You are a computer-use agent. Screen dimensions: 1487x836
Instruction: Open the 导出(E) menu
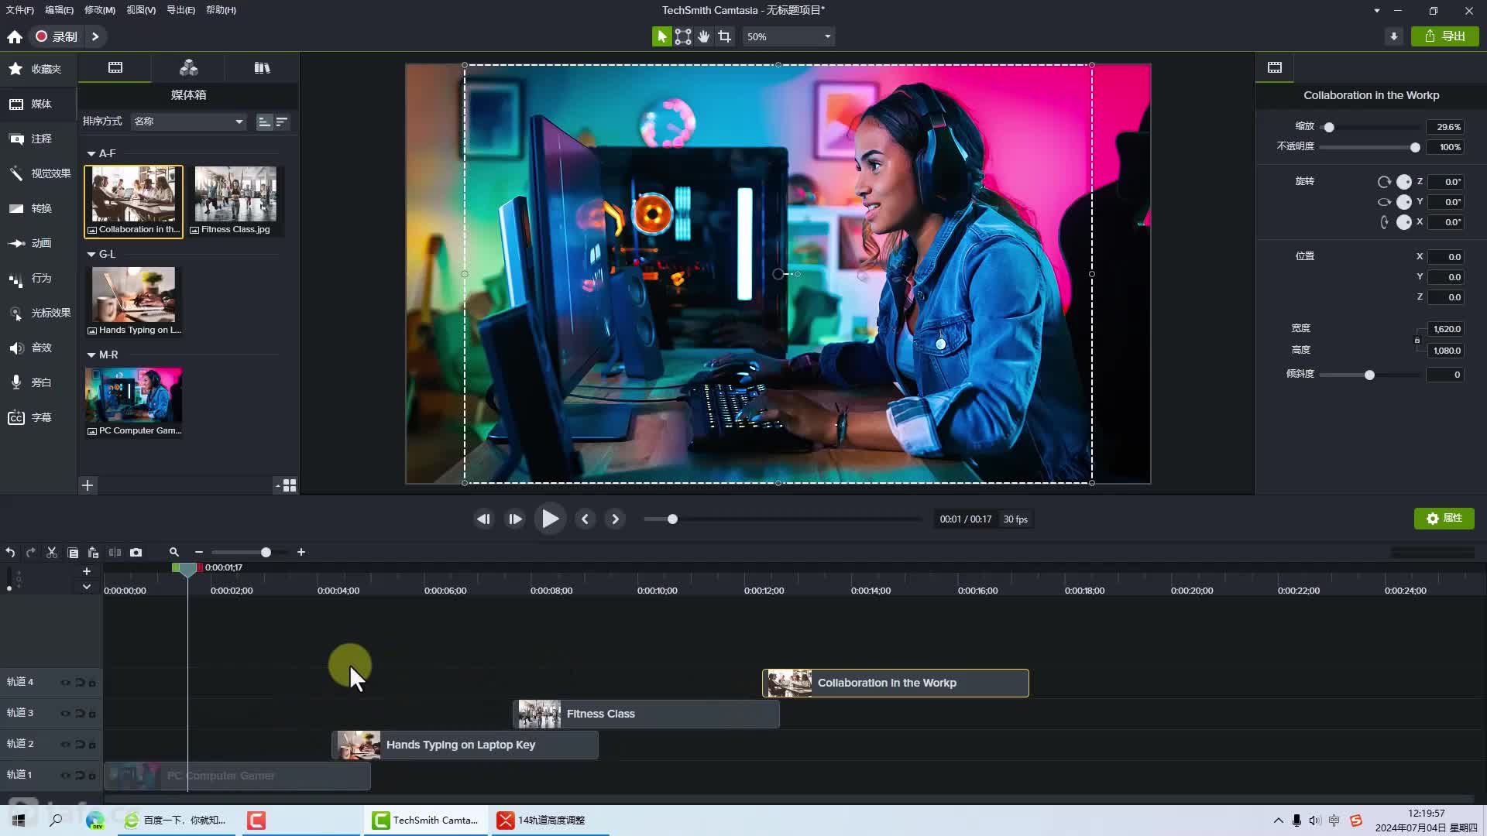180,10
